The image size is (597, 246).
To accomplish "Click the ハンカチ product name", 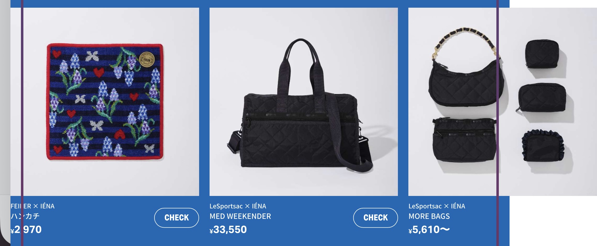I will (25, 216).
